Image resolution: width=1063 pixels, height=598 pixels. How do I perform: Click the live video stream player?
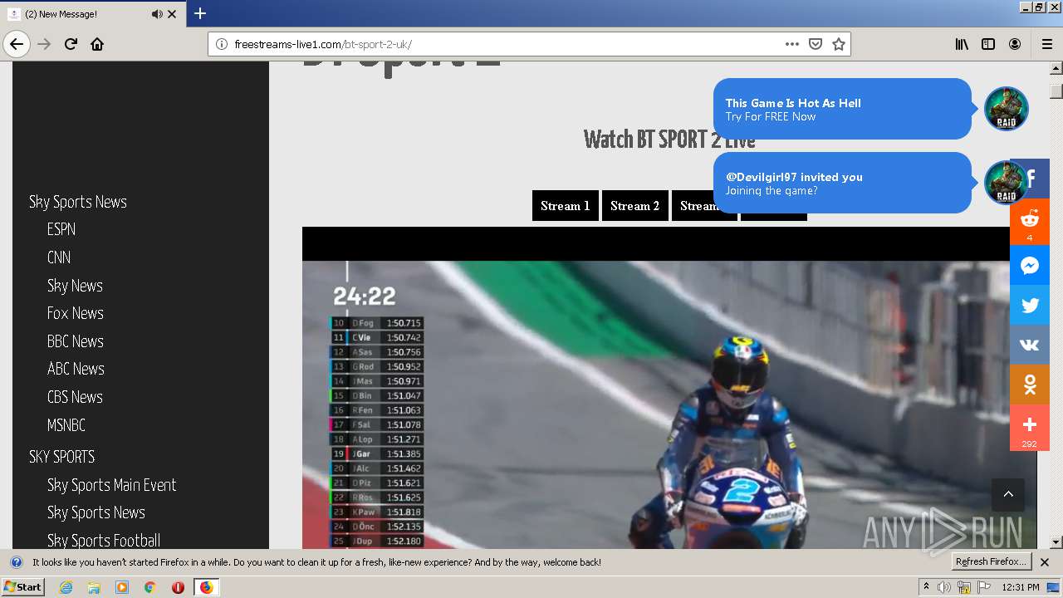tap(669, 388)
